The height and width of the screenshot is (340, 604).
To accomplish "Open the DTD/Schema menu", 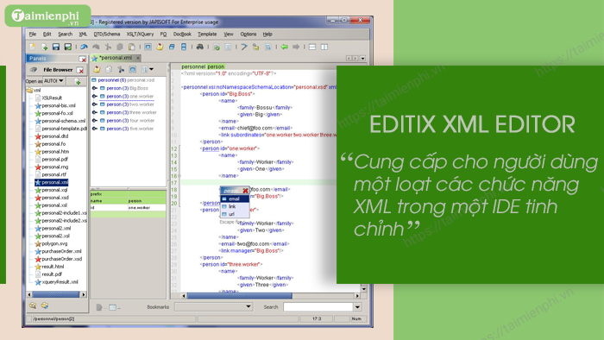I will (107, 35).
